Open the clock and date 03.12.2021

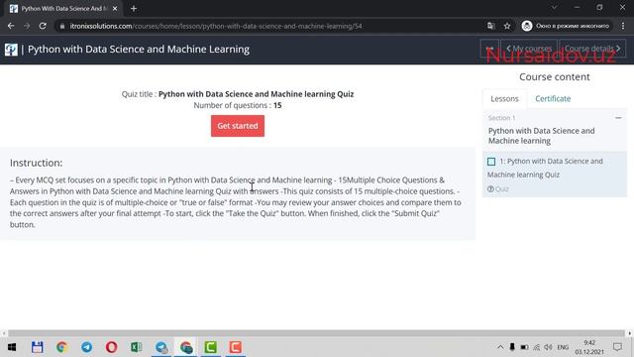click(589, 347)
